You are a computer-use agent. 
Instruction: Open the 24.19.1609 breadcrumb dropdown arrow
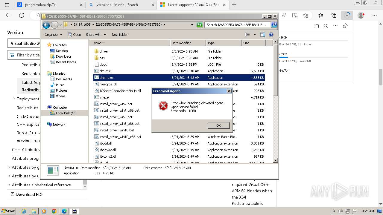pos(93,25)
